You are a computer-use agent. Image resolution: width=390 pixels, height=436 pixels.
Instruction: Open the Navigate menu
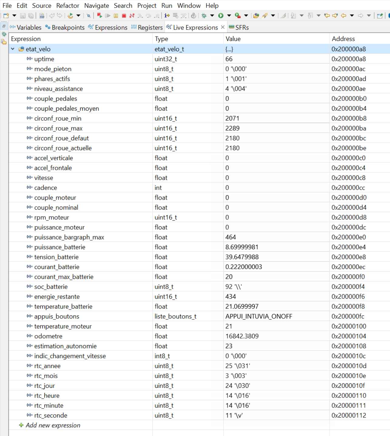96,5
